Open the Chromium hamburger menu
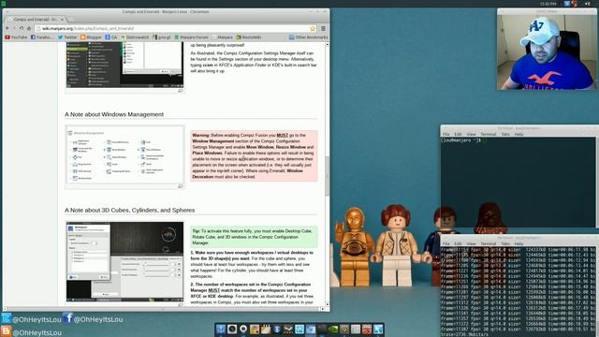Screen dimensions: 599x337 tap(323, 29)
